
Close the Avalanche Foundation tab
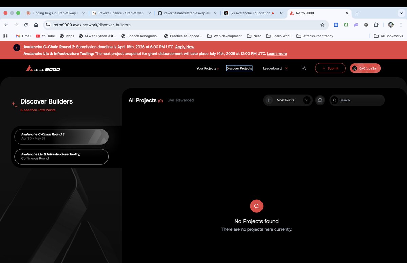[281, 13]
